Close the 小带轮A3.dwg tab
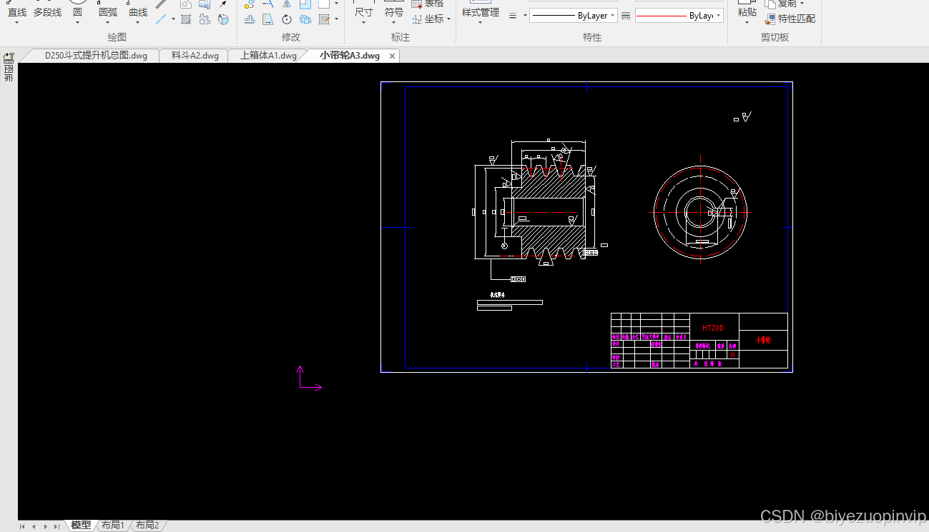This screenshot has width=929, height=532. 392,56
